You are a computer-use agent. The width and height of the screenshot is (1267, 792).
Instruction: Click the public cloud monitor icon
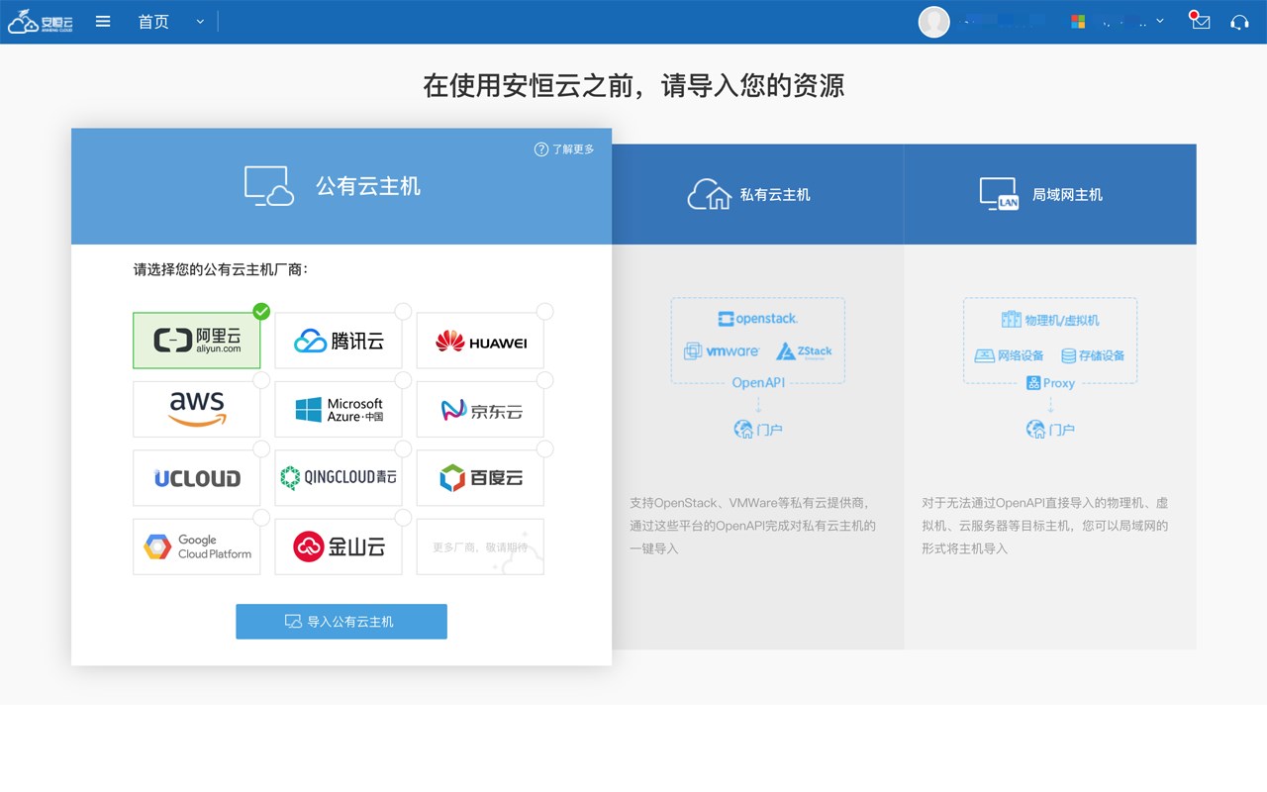[269, 186]
